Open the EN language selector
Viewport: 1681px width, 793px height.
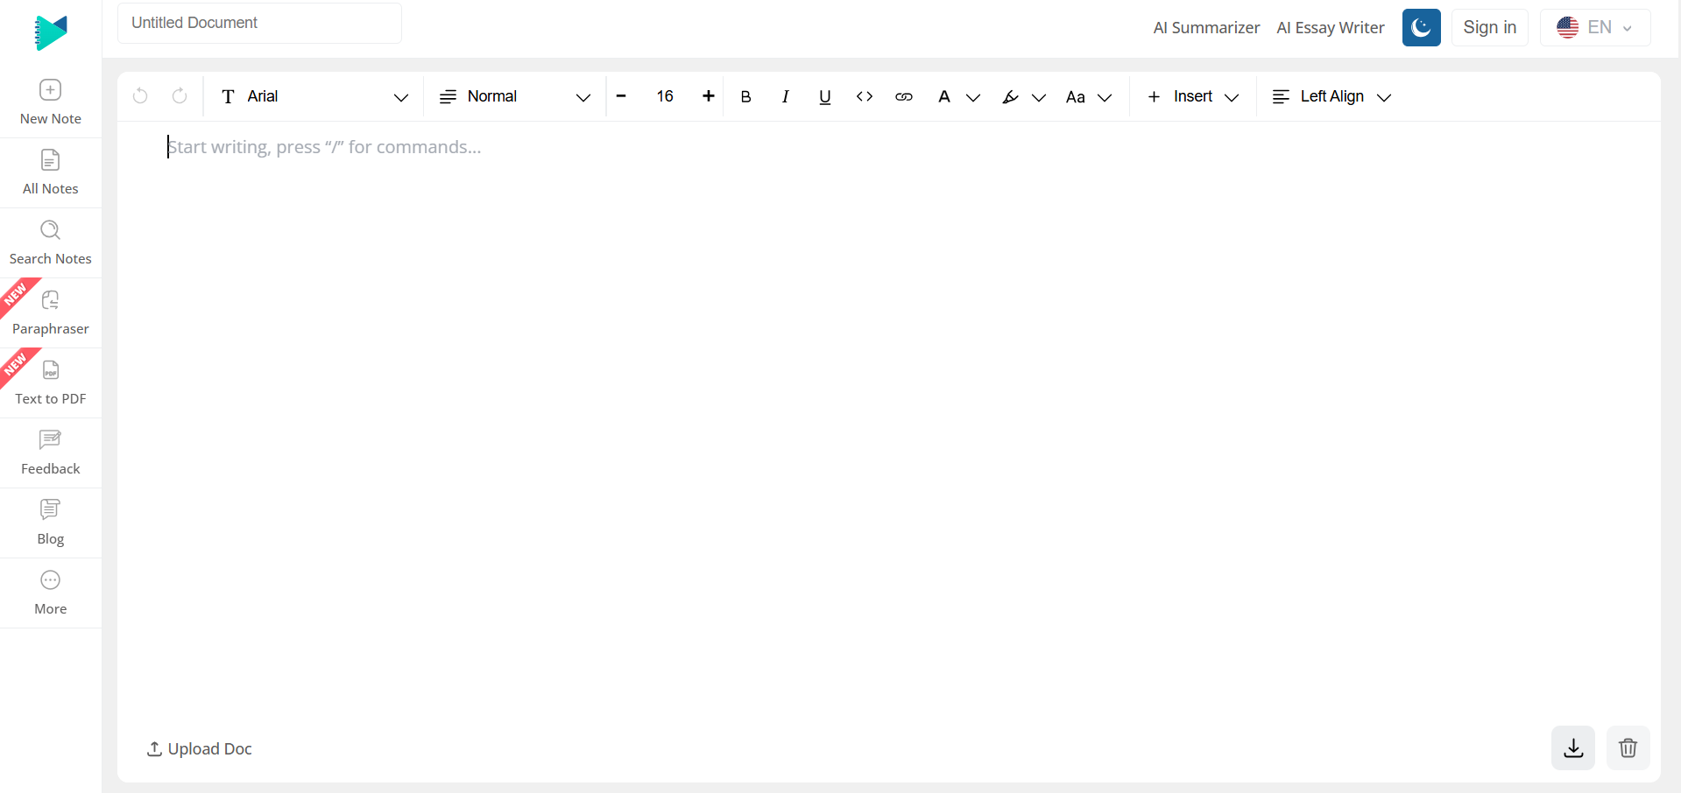[x=1594, y=28]
